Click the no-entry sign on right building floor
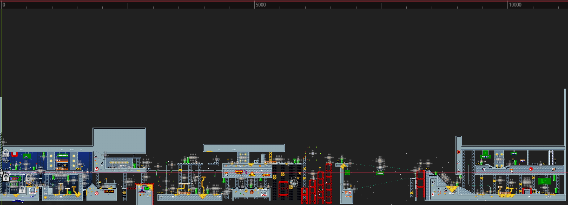568x205 pixels. 531,169
